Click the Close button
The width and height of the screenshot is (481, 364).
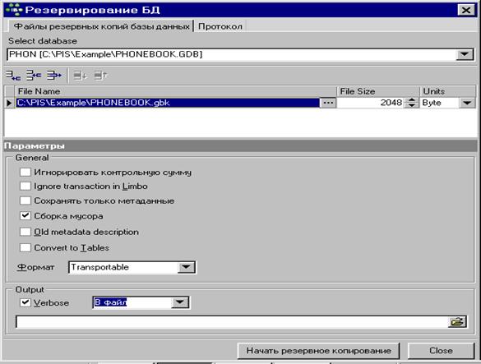[441, 351]
